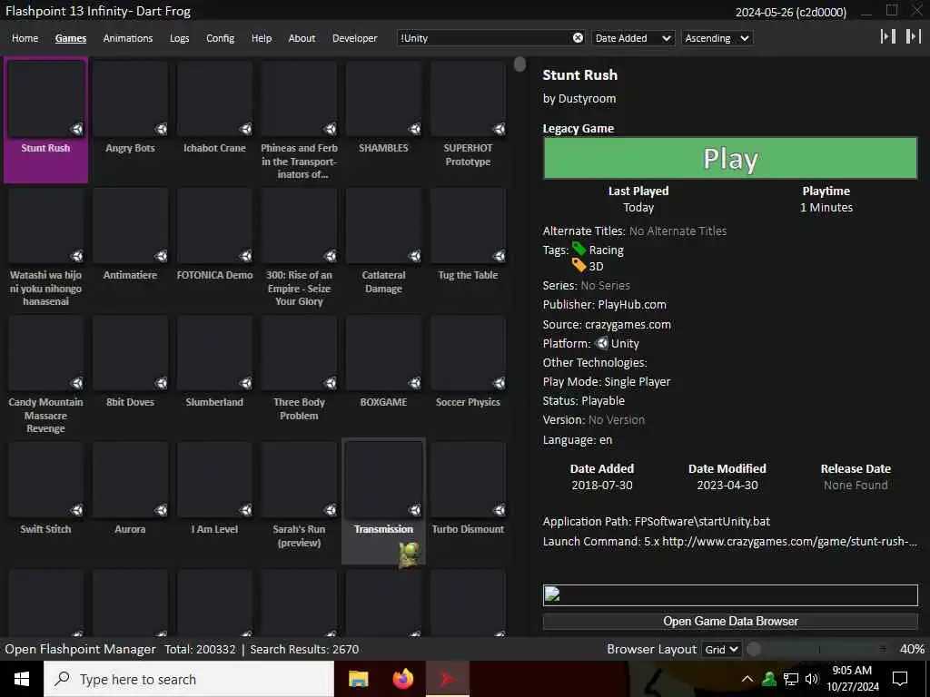Image resolution: width=930 pixels, height=697 pixels.
Task: Select the Catlateral Damage game
Action: pyautogui.click(x=384, y=248)
